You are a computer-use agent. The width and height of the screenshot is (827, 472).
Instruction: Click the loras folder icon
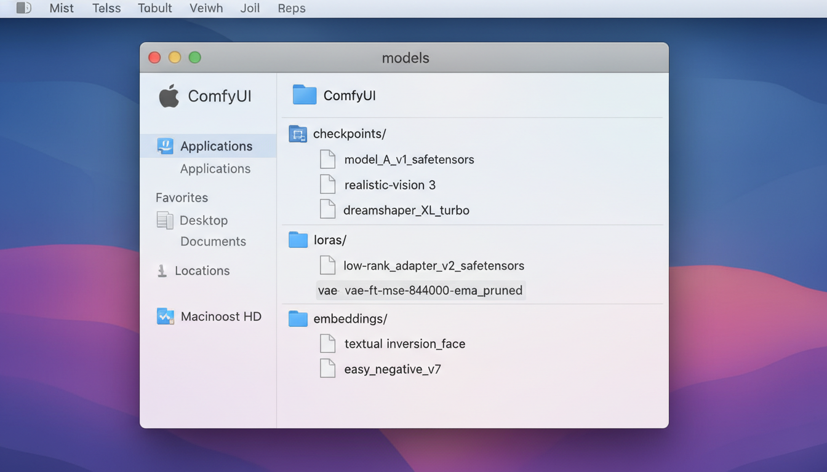298,240
